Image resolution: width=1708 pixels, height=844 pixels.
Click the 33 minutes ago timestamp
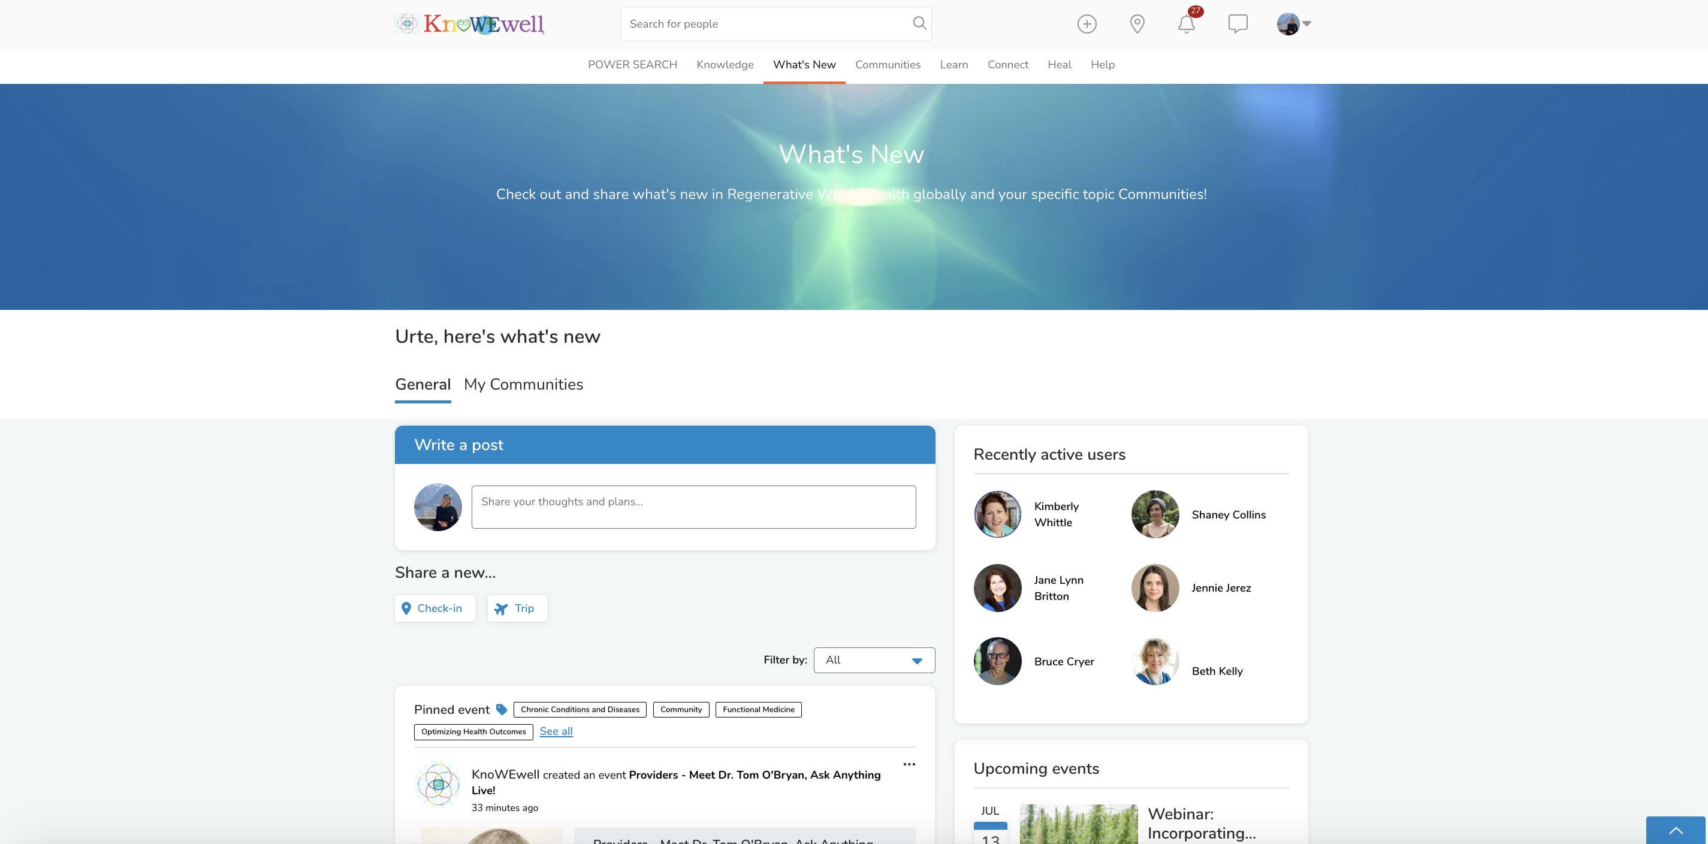(x=505, y=807)
